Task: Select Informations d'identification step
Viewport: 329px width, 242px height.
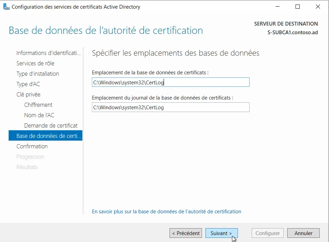Action: click(x=48, y=53)
